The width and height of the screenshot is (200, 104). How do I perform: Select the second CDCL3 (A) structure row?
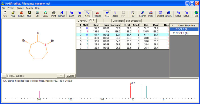184,33
